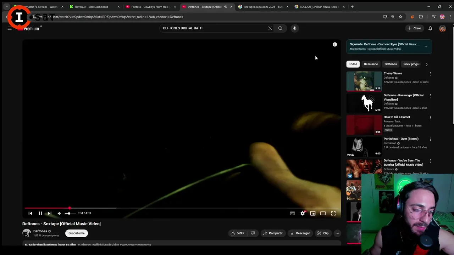Open You've Seen The Butcher title
This screenshot has height=255, width=454.
tap(403, 163)
